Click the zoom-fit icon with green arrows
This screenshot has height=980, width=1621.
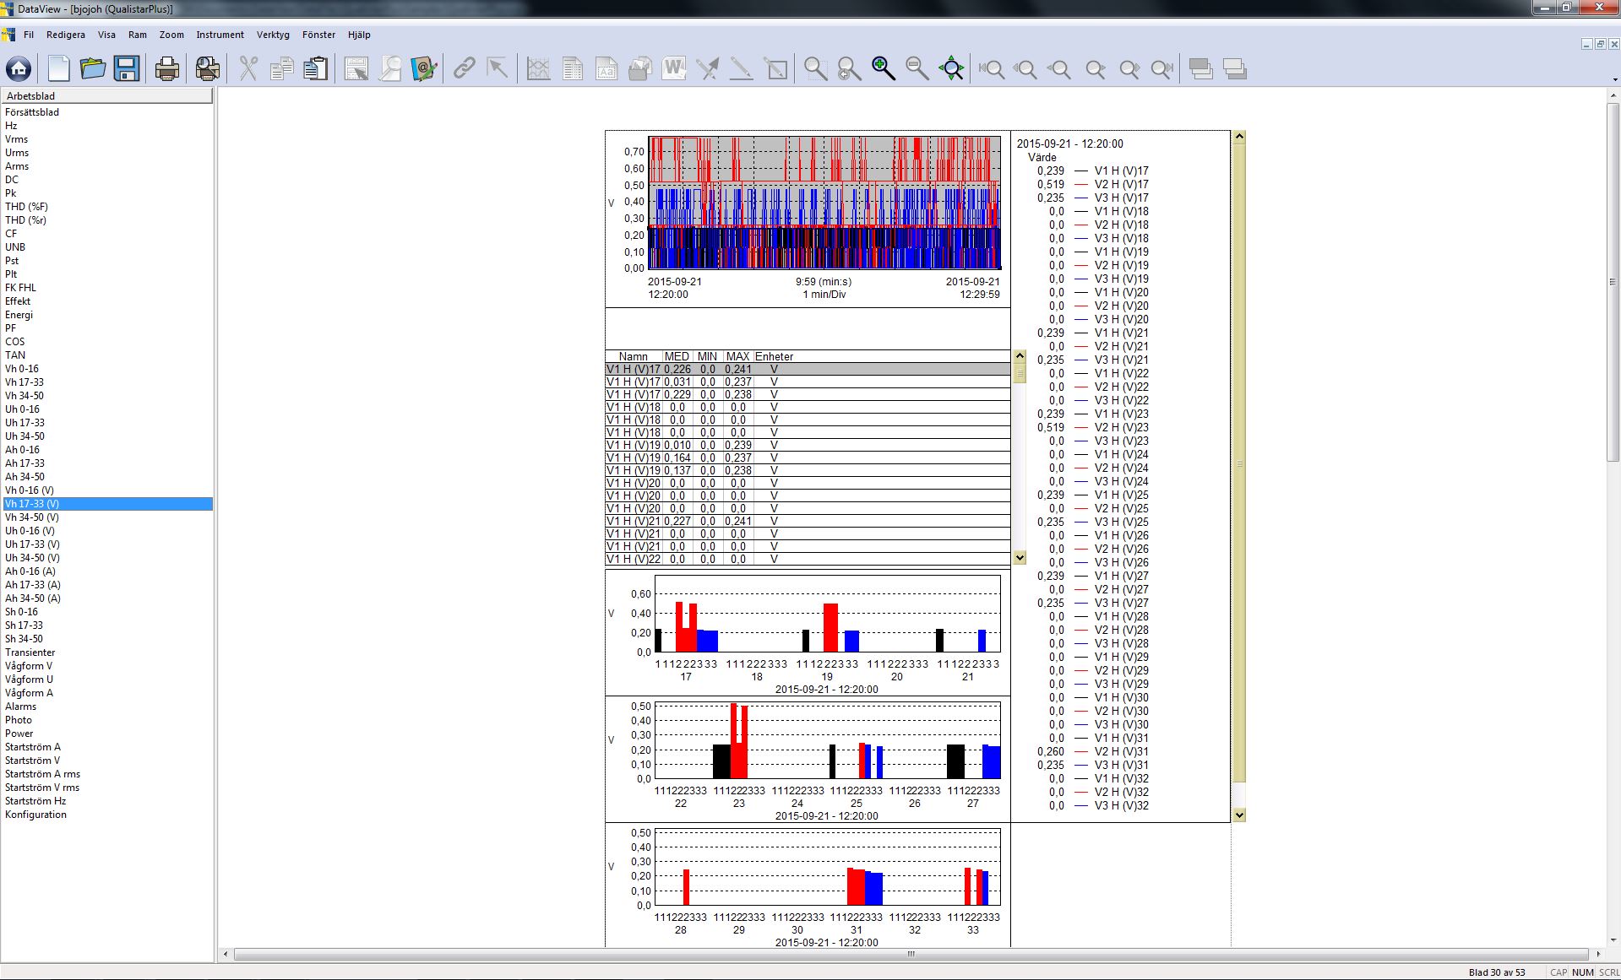[951, 68]
